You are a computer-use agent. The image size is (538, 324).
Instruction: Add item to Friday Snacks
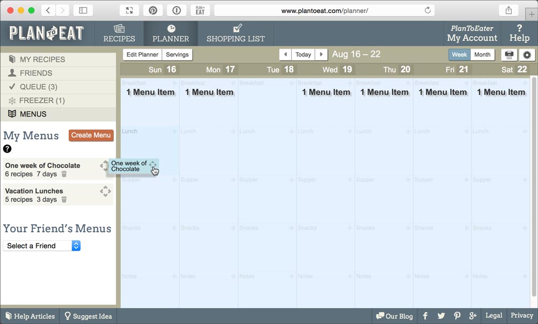tap(466, 228)
